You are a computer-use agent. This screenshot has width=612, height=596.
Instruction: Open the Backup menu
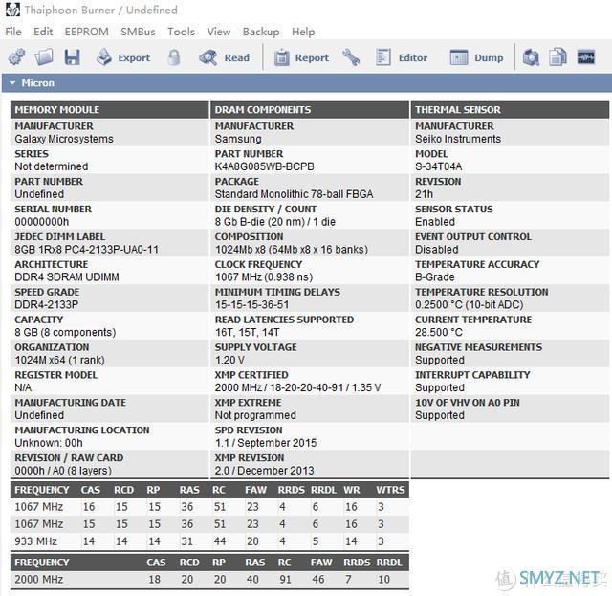[261, 32]
